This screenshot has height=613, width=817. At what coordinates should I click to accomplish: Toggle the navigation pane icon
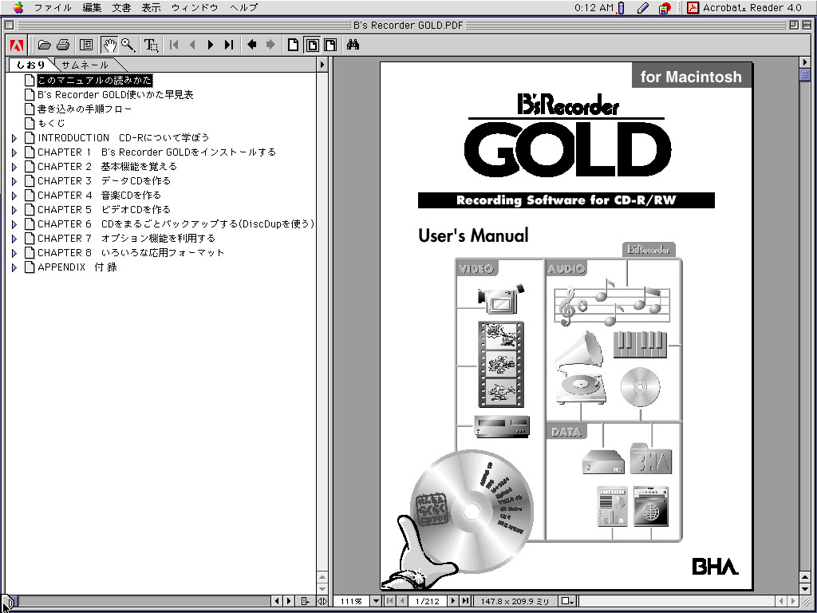pyautogui.click(x=86, y=45)
